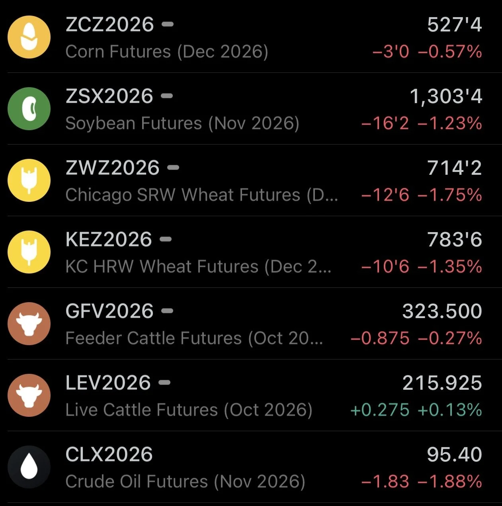Image resolution: width=502 pixels, height=506 pixels.
Task: Tap the Feeder Cattle bull icon
Action: [29, 324]
